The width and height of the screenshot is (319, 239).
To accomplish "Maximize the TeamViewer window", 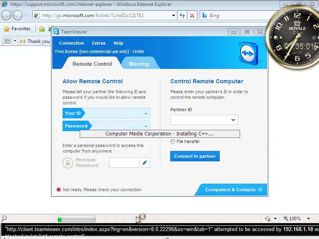I will [x=247, y=32].
